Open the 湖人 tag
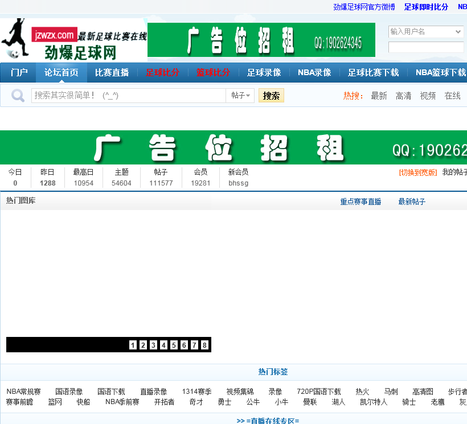Viewport: 467px width, 424px height. point(338,402)
